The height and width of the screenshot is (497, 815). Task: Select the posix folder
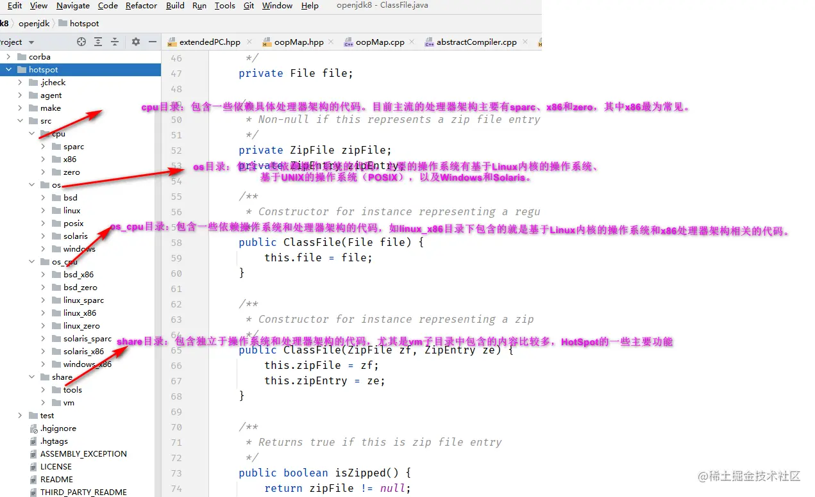tap(74, 224)
